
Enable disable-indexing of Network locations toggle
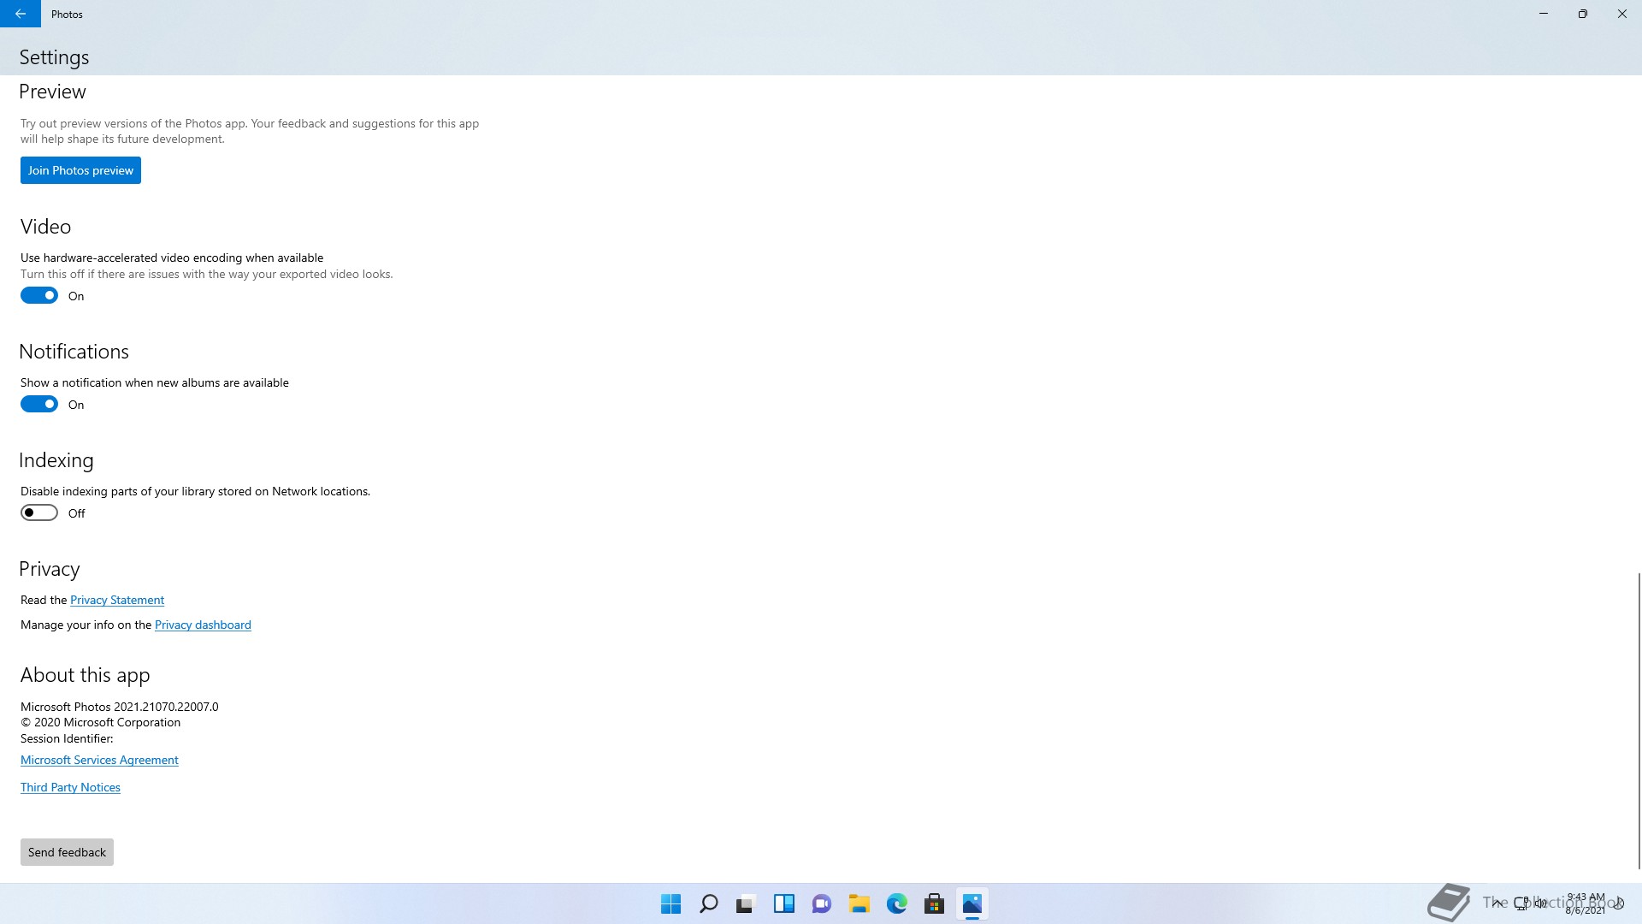click(39, 513)
